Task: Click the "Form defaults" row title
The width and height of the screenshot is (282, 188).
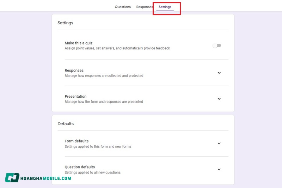Action: [76, 141]
